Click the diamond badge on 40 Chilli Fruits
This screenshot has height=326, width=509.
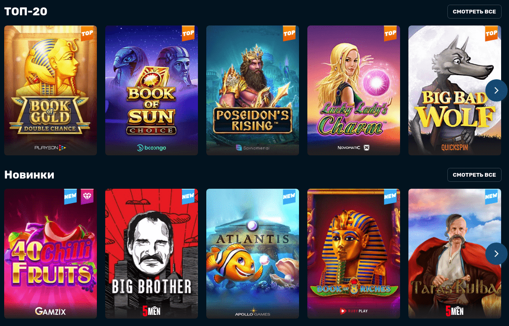click(87, 197)
